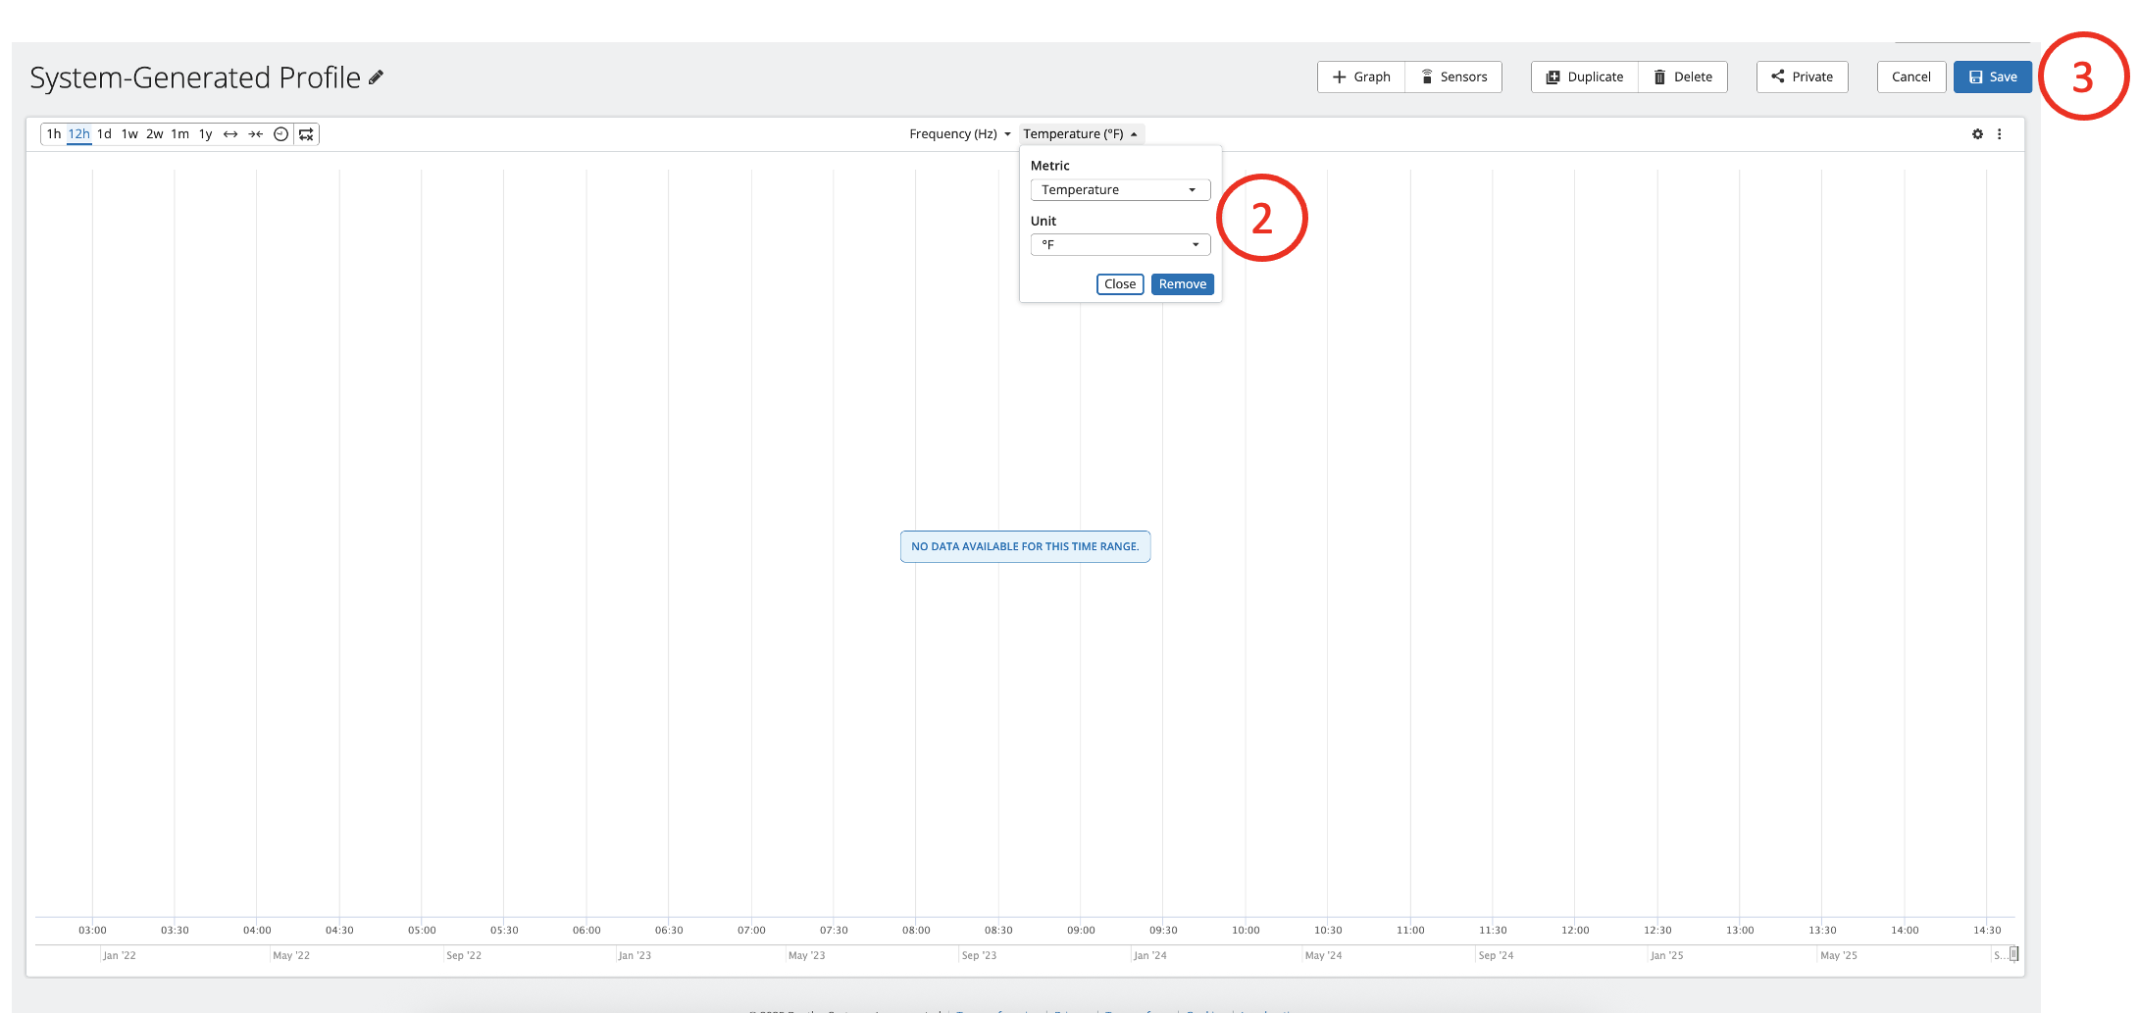Click the 09:00 time axis label

[x=1081, y=931]
